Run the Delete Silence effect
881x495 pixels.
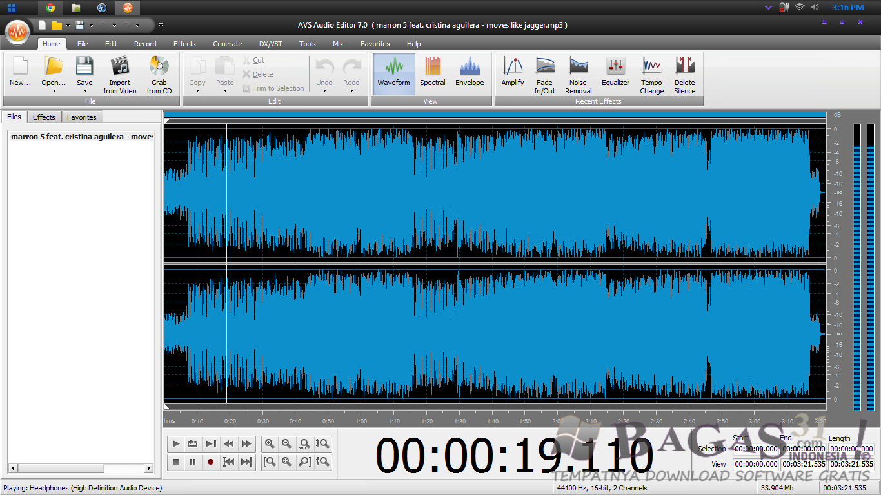coord(685,75)
